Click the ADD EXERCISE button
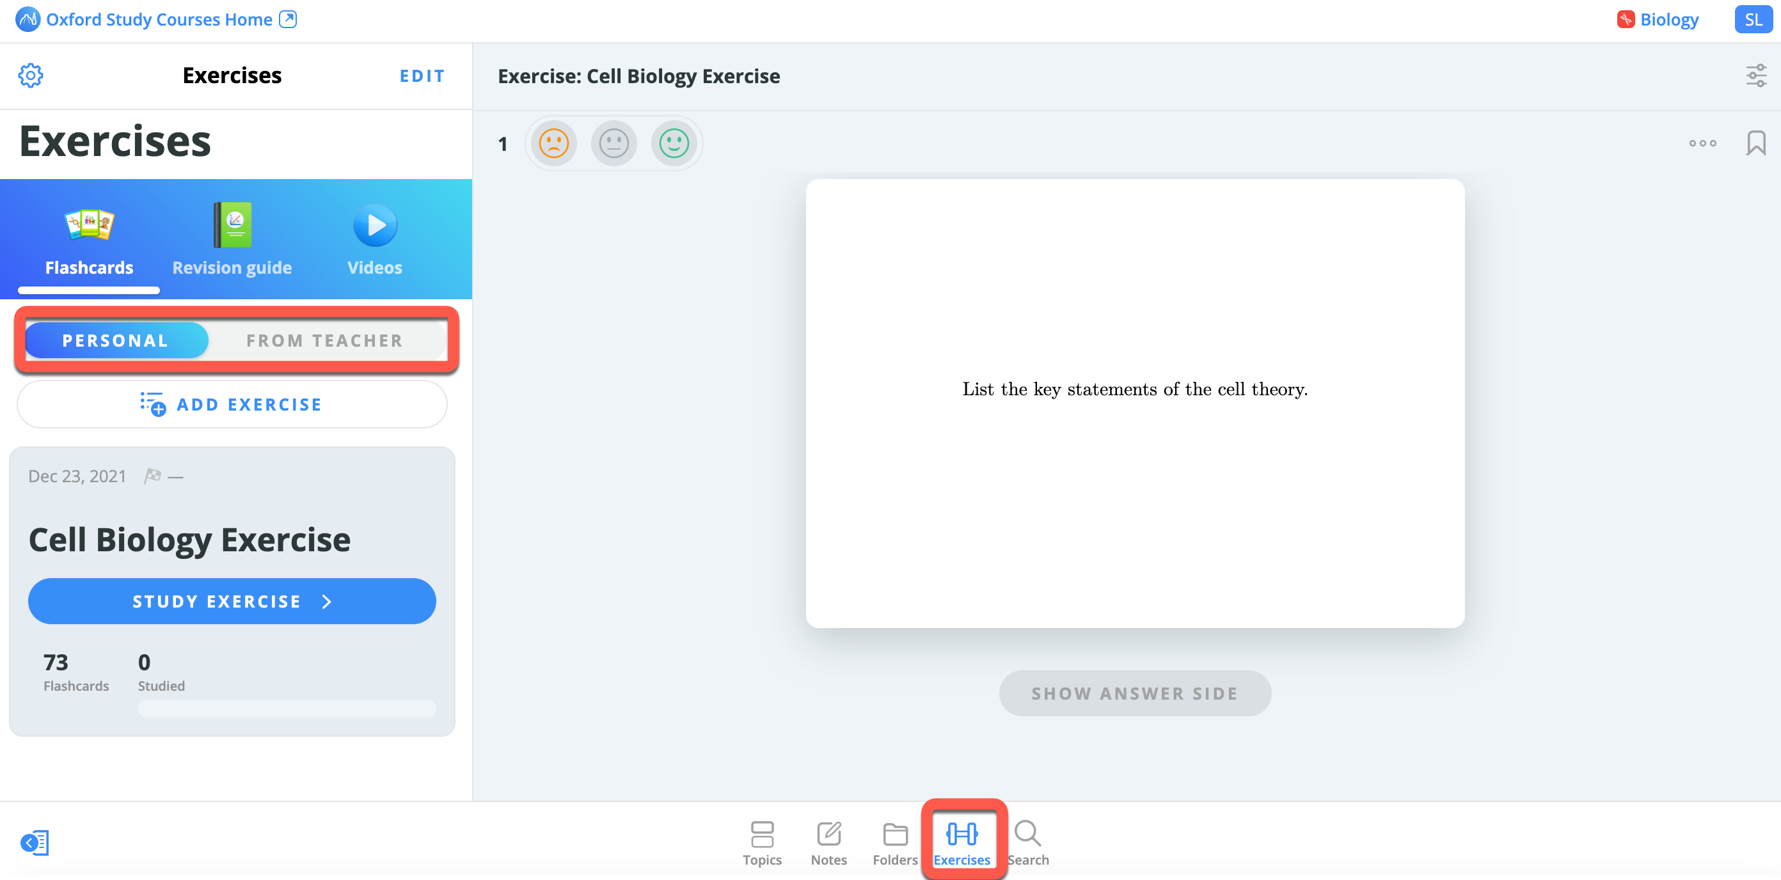 (232, 404)
